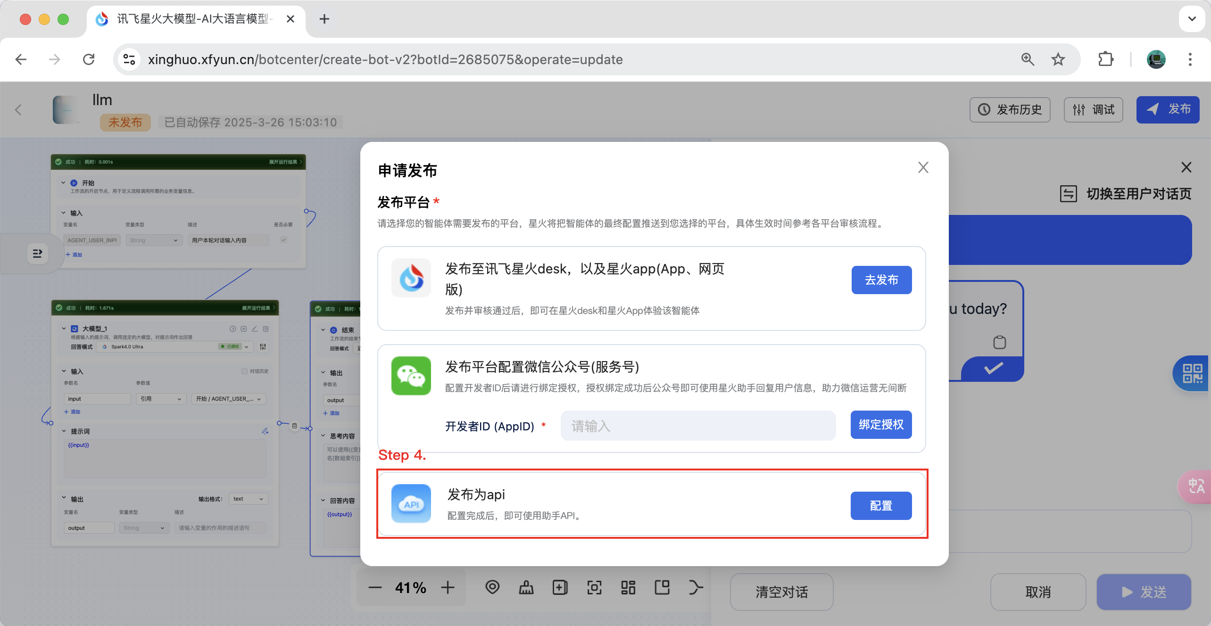
Task: Click the QR code floating icon
Action: pos(1192,373)
